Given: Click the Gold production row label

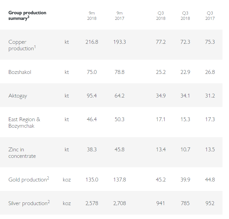Looking at the screenshot, I should 28,179.
